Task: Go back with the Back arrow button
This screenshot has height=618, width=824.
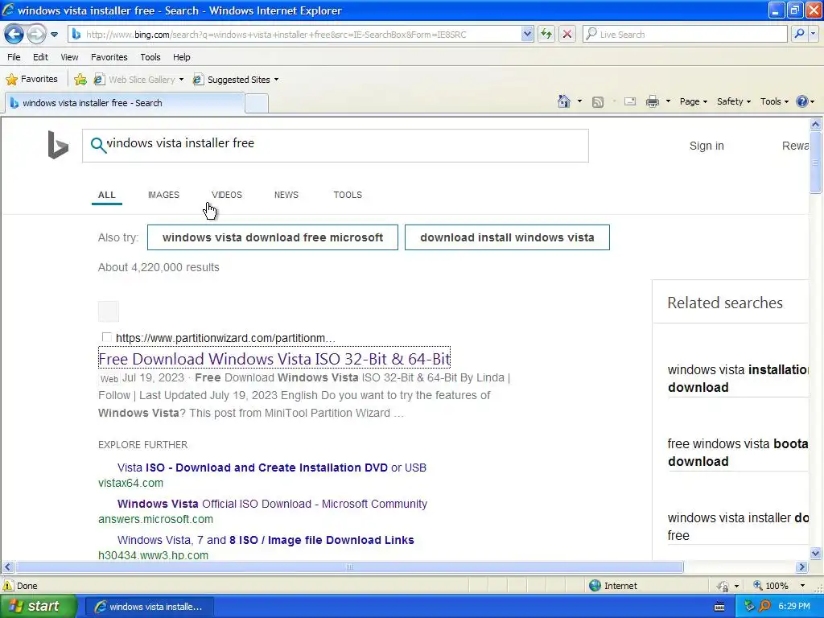Action: pos(14,34)
